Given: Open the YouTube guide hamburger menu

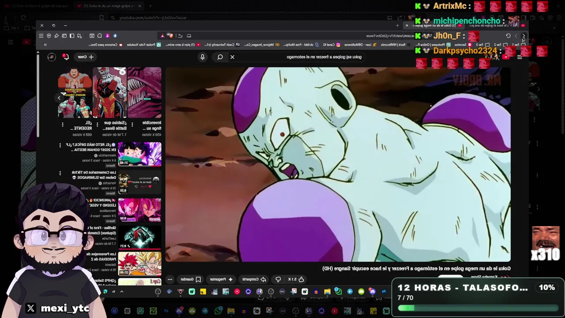Looking at the screenshot, I should click(520, 57).
